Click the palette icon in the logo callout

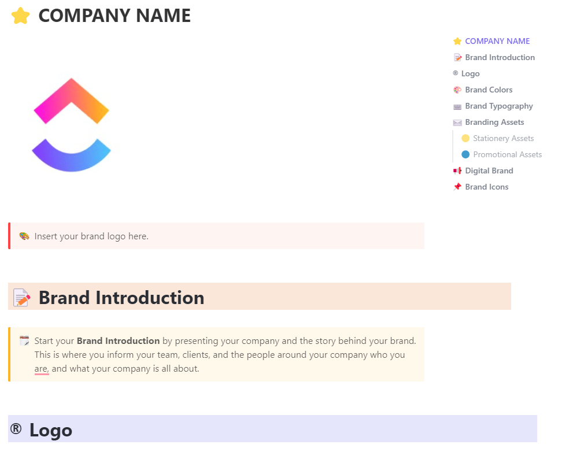(24, 236)
